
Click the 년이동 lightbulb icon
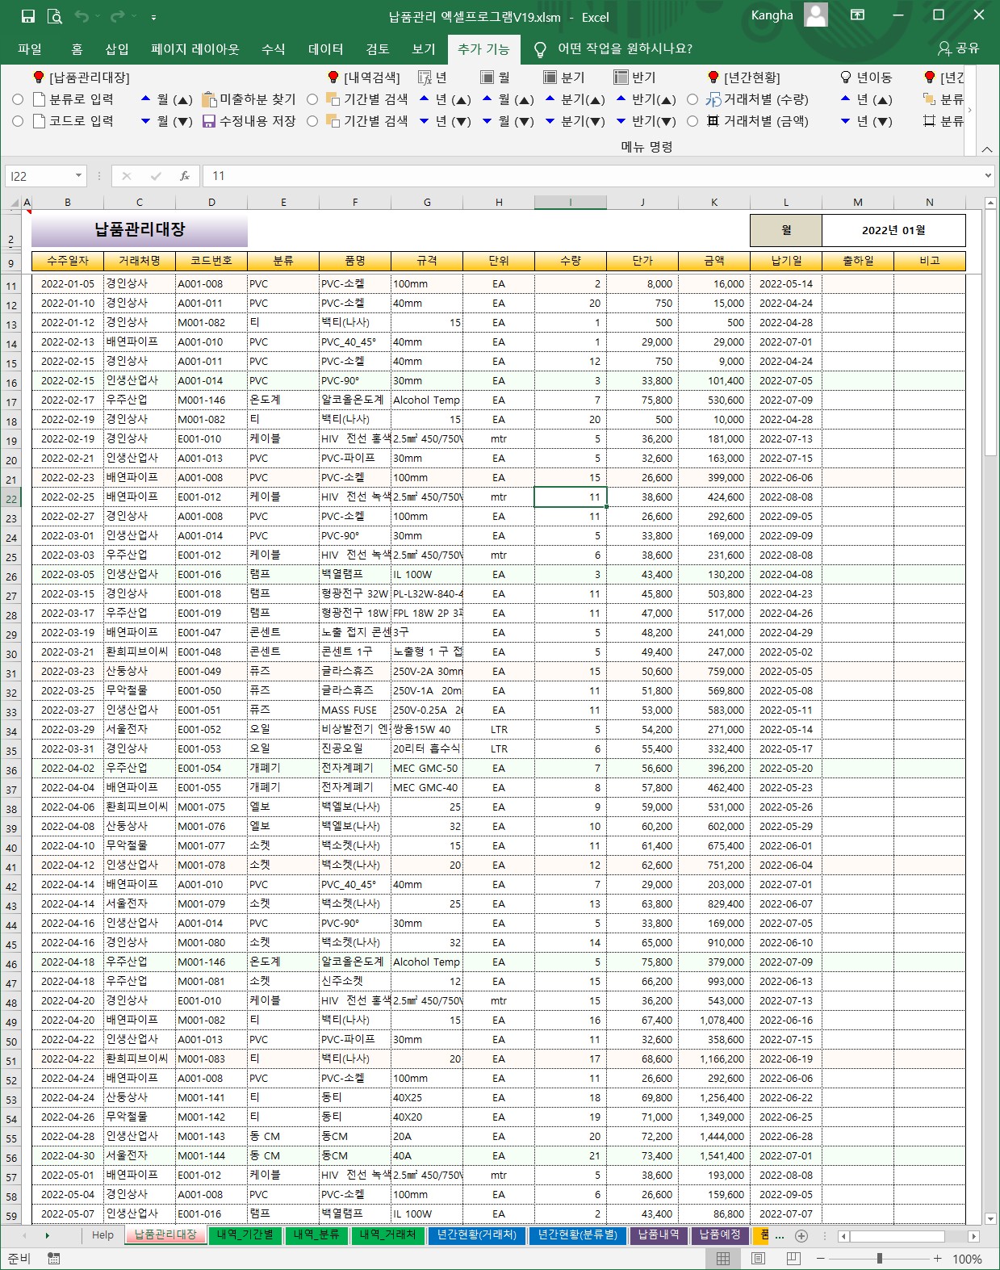[x=845, y=78]
